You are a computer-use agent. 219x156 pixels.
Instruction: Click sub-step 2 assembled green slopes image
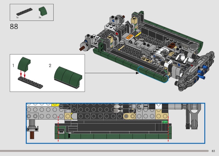click(x=68, y=77)
